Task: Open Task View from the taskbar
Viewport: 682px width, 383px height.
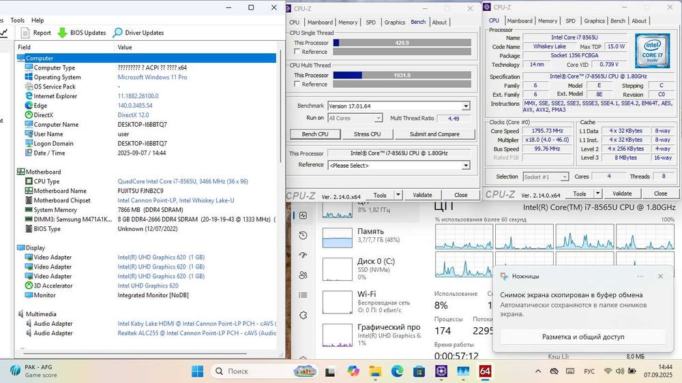Action: tap(330, 371)
